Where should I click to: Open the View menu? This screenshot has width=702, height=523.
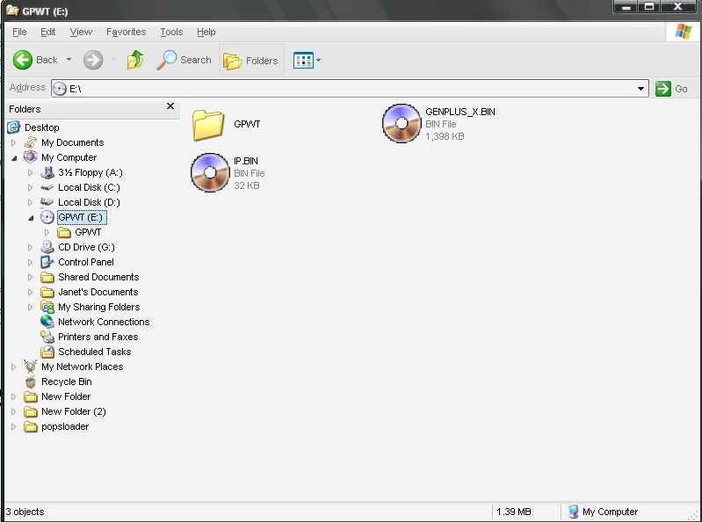[x=81, y=32]
